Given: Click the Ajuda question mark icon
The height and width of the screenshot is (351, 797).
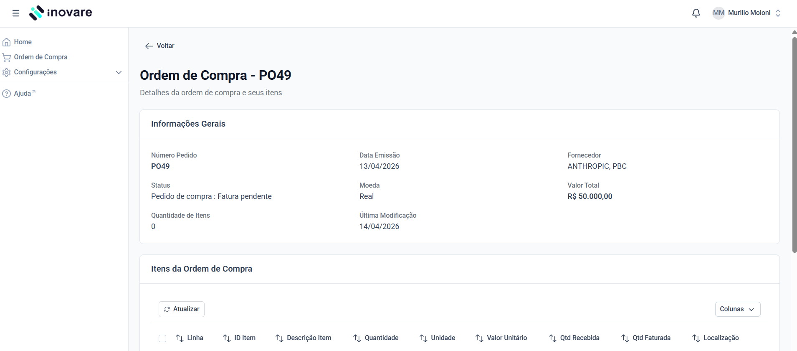Looking at the screenshot, I should point(7,94).
